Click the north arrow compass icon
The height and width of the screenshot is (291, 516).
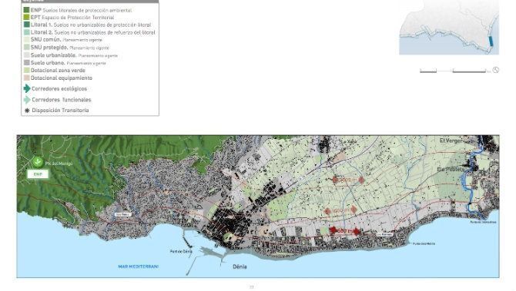[x=496, y=70]
